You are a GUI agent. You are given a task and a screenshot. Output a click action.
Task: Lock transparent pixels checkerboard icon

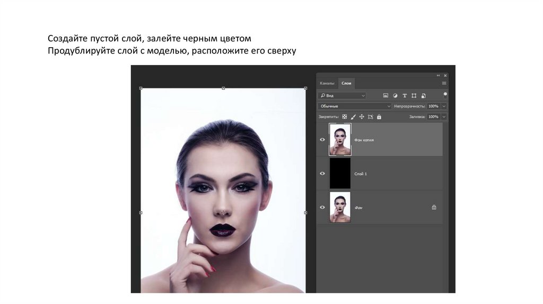tap(344, 117)
